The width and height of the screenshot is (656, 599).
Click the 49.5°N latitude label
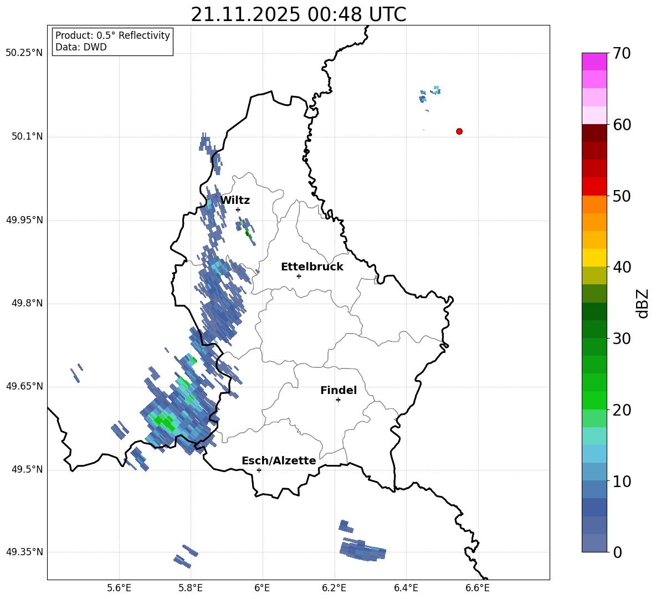coord(28,470)
